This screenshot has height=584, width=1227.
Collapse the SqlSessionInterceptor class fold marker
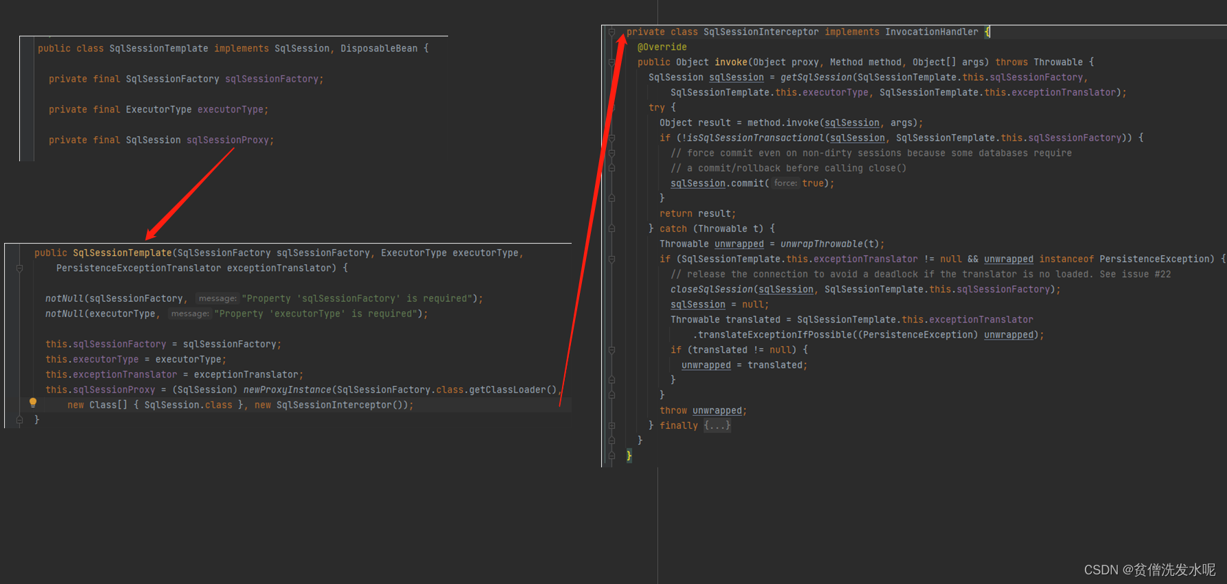click(x=611, y=32)
